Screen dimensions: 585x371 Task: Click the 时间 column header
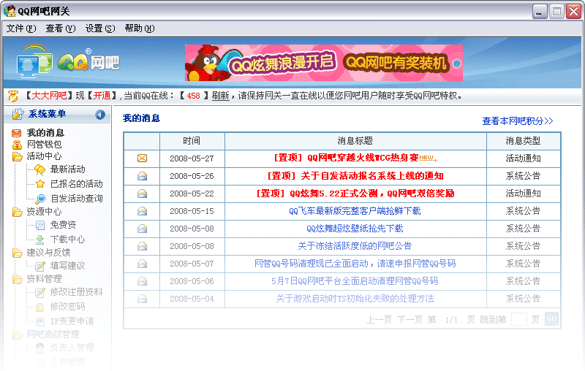tap(192, 141)
